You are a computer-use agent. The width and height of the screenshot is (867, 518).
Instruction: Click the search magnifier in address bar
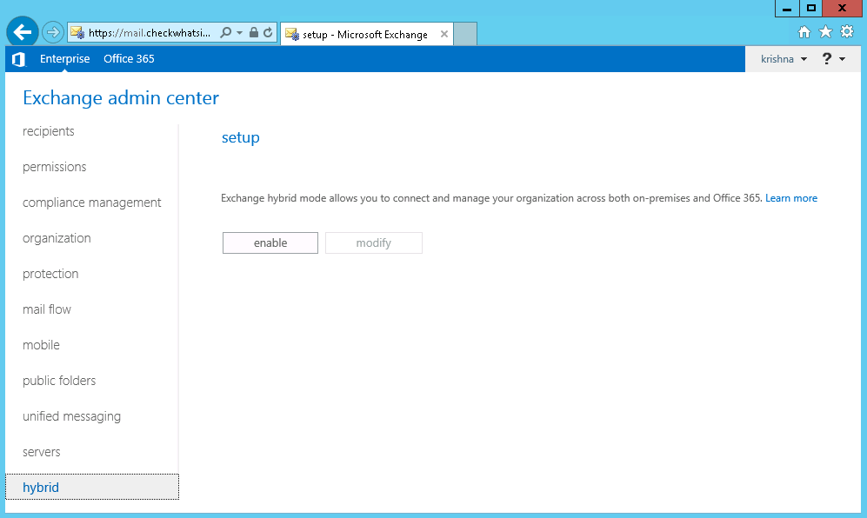[225, 33]
